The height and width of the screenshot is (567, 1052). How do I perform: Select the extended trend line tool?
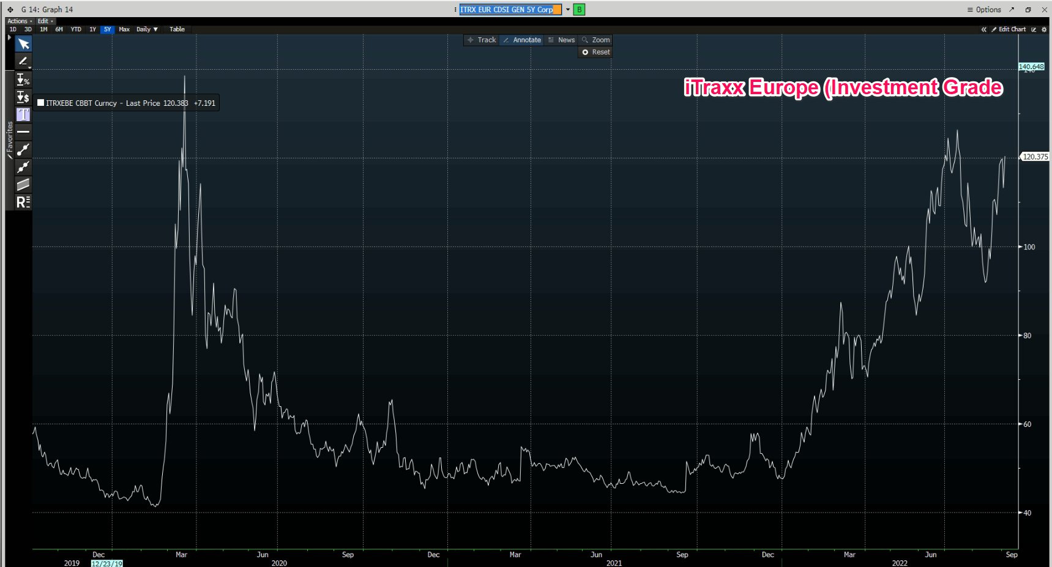[x=23, y=167]
